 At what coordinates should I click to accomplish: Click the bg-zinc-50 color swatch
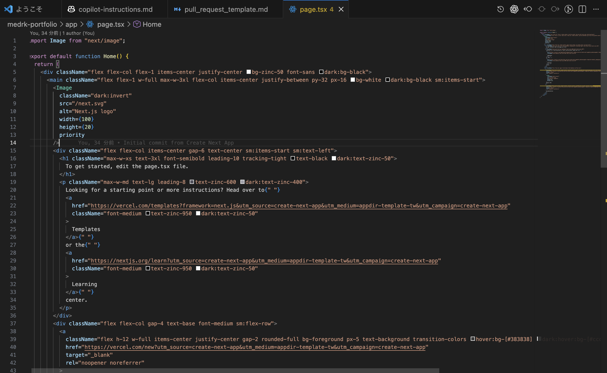(249, 72)
